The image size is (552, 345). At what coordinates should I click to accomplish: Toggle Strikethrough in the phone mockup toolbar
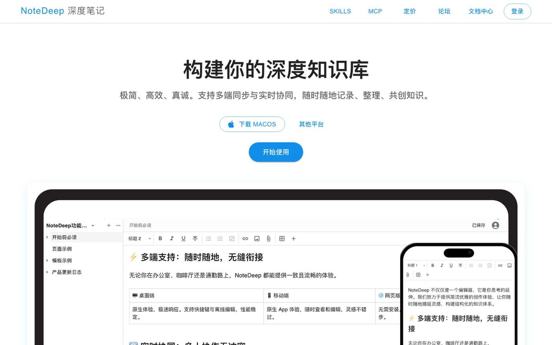tap(460, 265)
